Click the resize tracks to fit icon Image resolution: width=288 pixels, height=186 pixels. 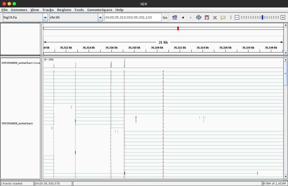(x=215, y=17)
